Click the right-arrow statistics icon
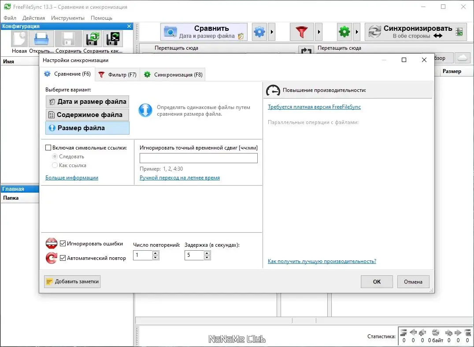Screen dimensions: 474x347 click(458, 332)
